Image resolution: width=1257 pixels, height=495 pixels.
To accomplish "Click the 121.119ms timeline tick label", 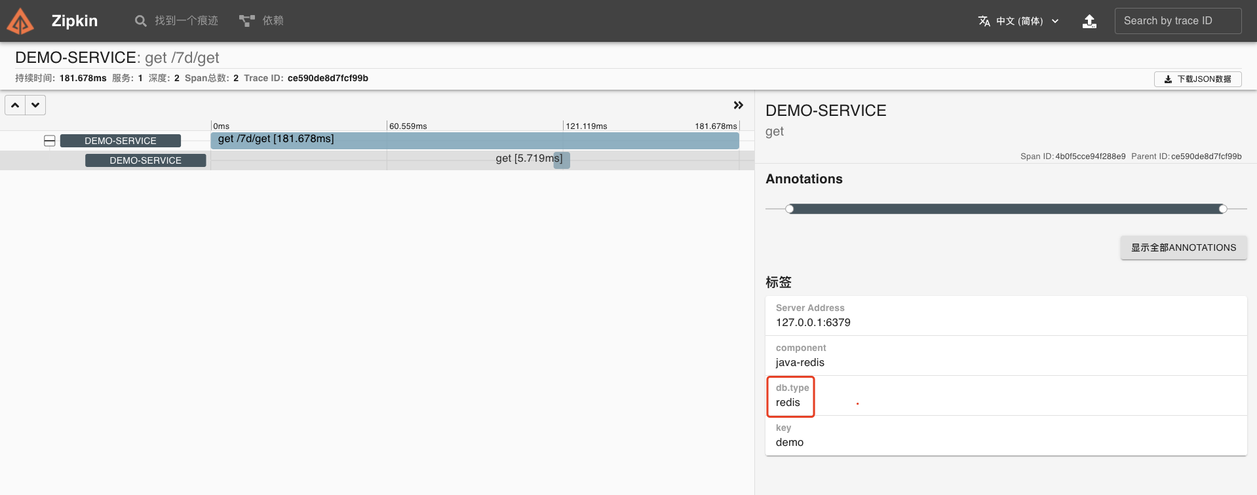I will point(586,126).
